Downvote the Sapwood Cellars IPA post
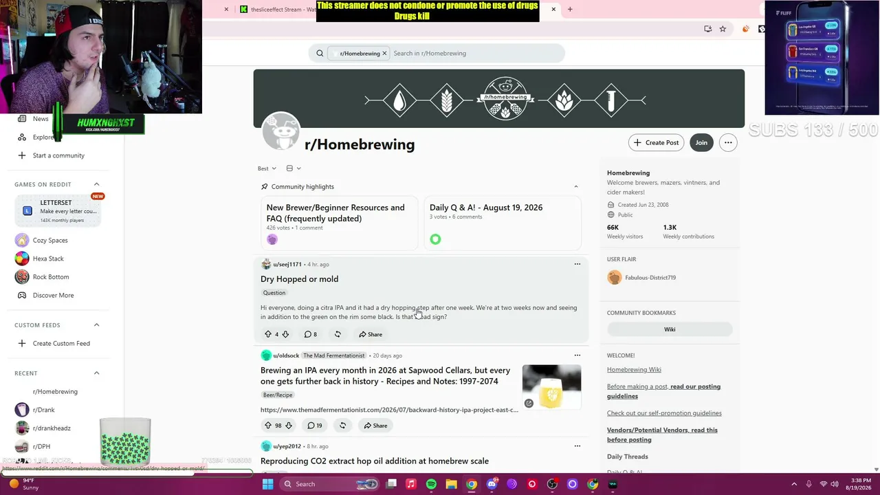Screen dimensions: 880x495 pos(289,426)
